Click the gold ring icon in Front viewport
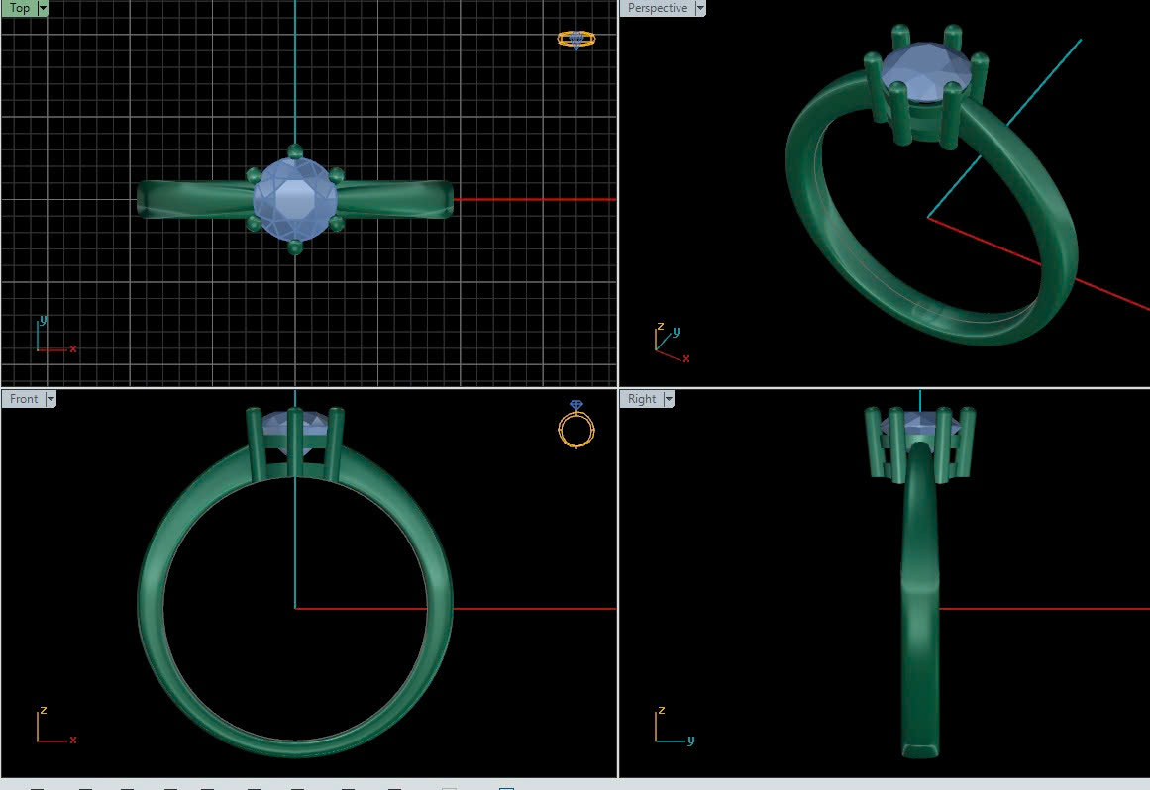The height and width of the screenshot is (790, 1150). click(576, 425)
